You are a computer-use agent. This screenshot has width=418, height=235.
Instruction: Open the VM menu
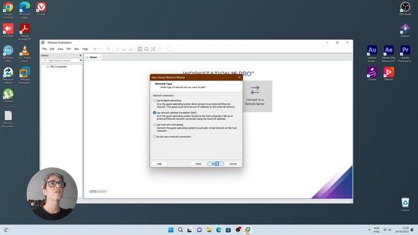point(69,49)
